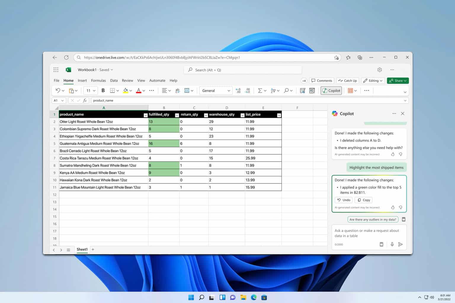Open the General number format dropdown
The width and height of the screenshot is (455, 303).
(x=216, y=91)
